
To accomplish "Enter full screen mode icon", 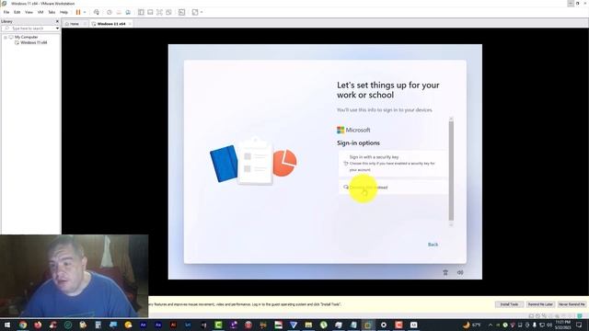I will (159, 12).
